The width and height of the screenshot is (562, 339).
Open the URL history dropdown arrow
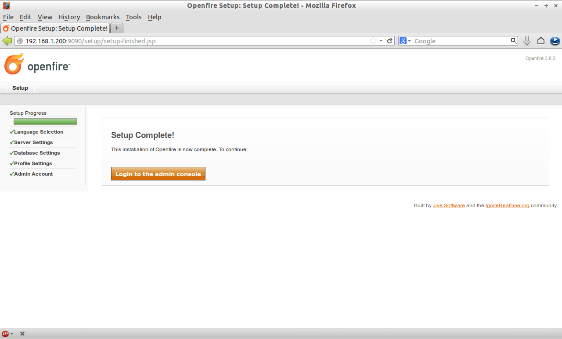click(x=381, y=41)
